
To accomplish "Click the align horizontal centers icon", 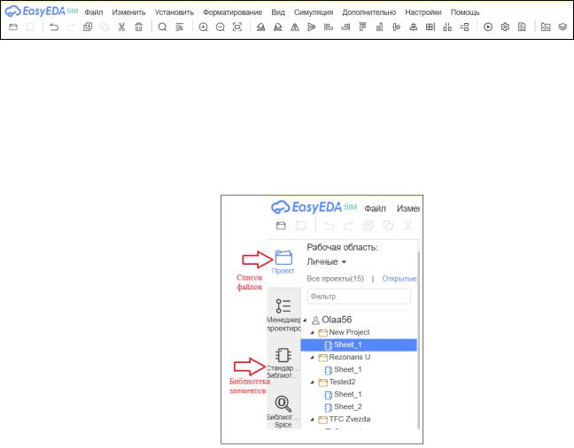I will point(397,27).
